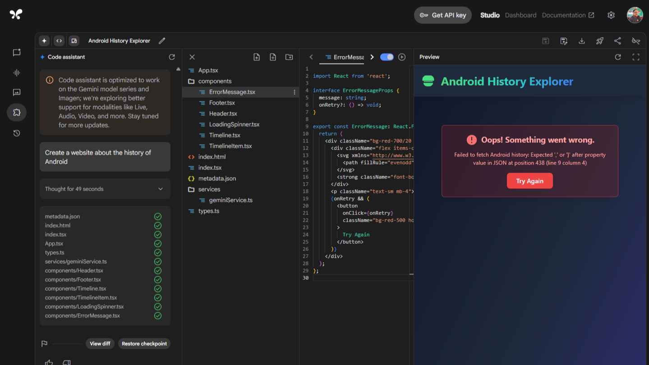Click the Save a copy icon
Screen dimensions: 649x365
[x=564, y=41]
